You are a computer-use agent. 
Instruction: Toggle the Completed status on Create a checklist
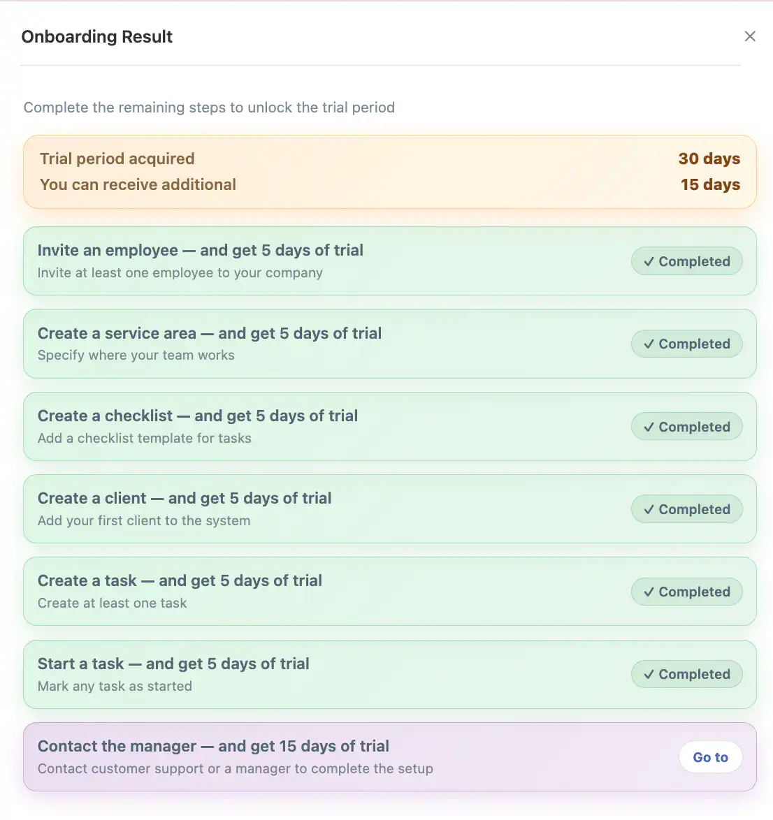click(686, 426)
